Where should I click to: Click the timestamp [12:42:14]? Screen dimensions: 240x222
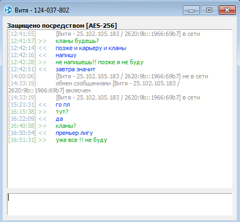22,48
